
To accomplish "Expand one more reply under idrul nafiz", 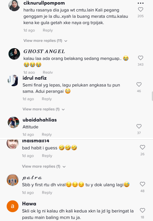I will (44, 109).
